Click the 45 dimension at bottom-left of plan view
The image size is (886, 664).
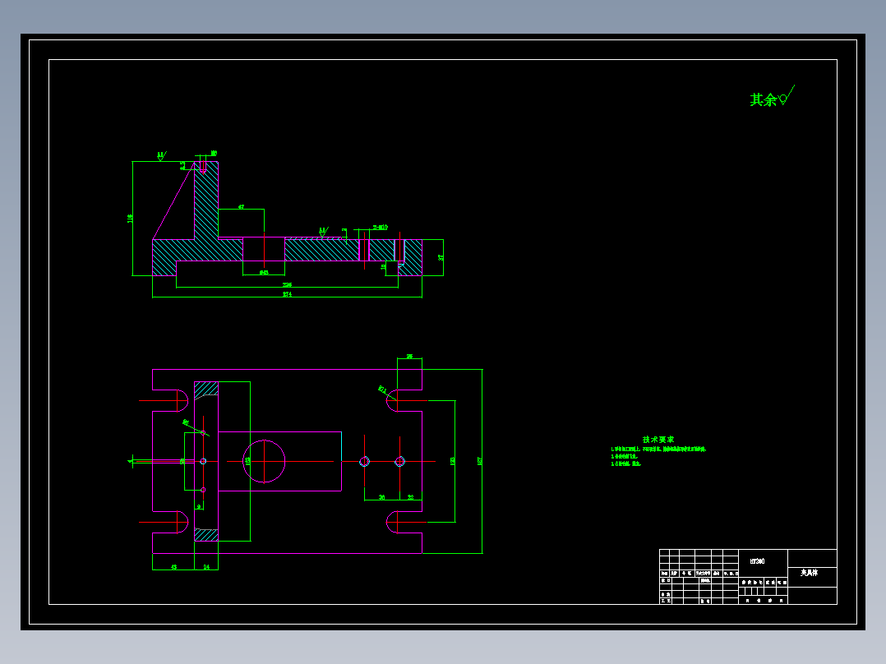[x=174, y=567]
